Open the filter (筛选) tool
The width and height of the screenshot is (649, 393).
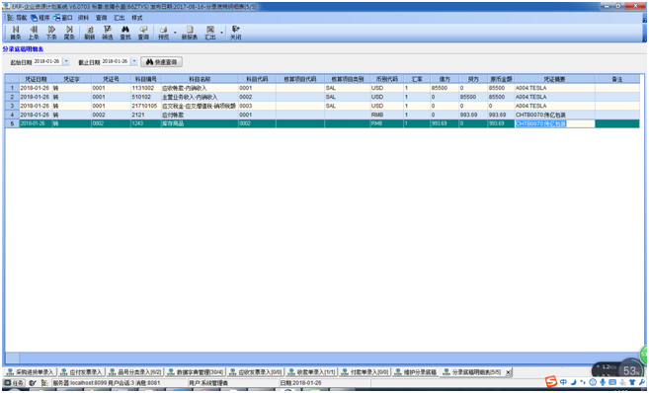pos(108,33)
